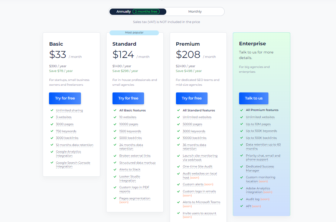Screen dimensions: 336x222
Task: Click 'Save $298 / year' text
Action: 125,71
